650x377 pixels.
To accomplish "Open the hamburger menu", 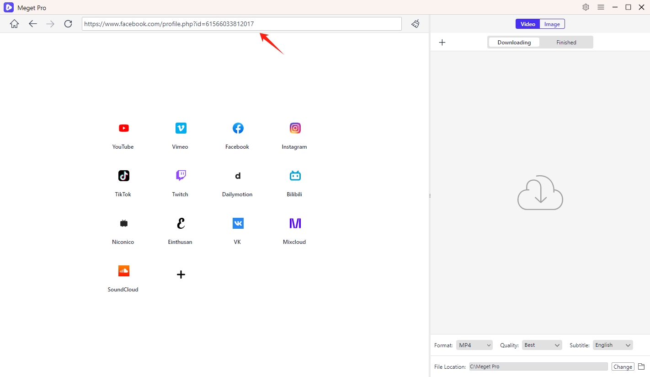I will pyautogui.click(x=601, y=7).
